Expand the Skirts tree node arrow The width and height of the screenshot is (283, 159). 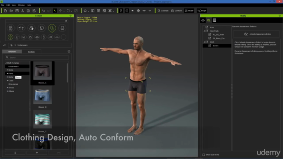[x=7, y=77]
